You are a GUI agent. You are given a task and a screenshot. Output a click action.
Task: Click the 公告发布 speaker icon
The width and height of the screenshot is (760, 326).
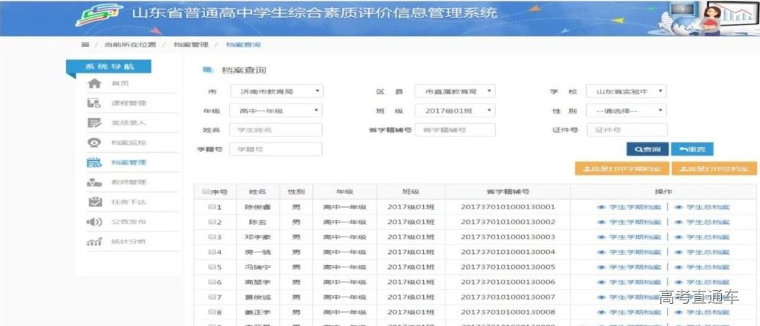(x=94, y=222)
